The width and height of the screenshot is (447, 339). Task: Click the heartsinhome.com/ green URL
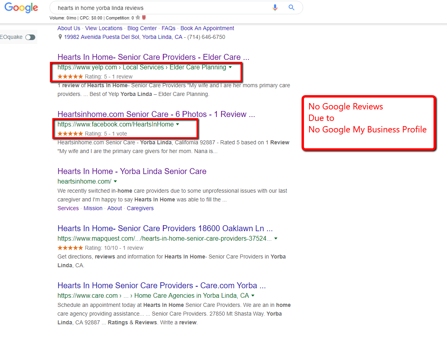pos(84,181)
